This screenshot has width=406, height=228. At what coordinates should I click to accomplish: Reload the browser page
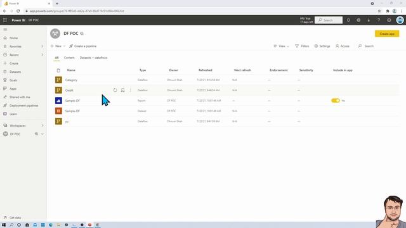coord(18,11)
